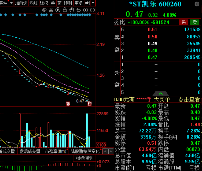Select the 市盈率(ttm) indicator tab
The width and height of the screenshot is (202, 171).
click(x=56, y=151)
